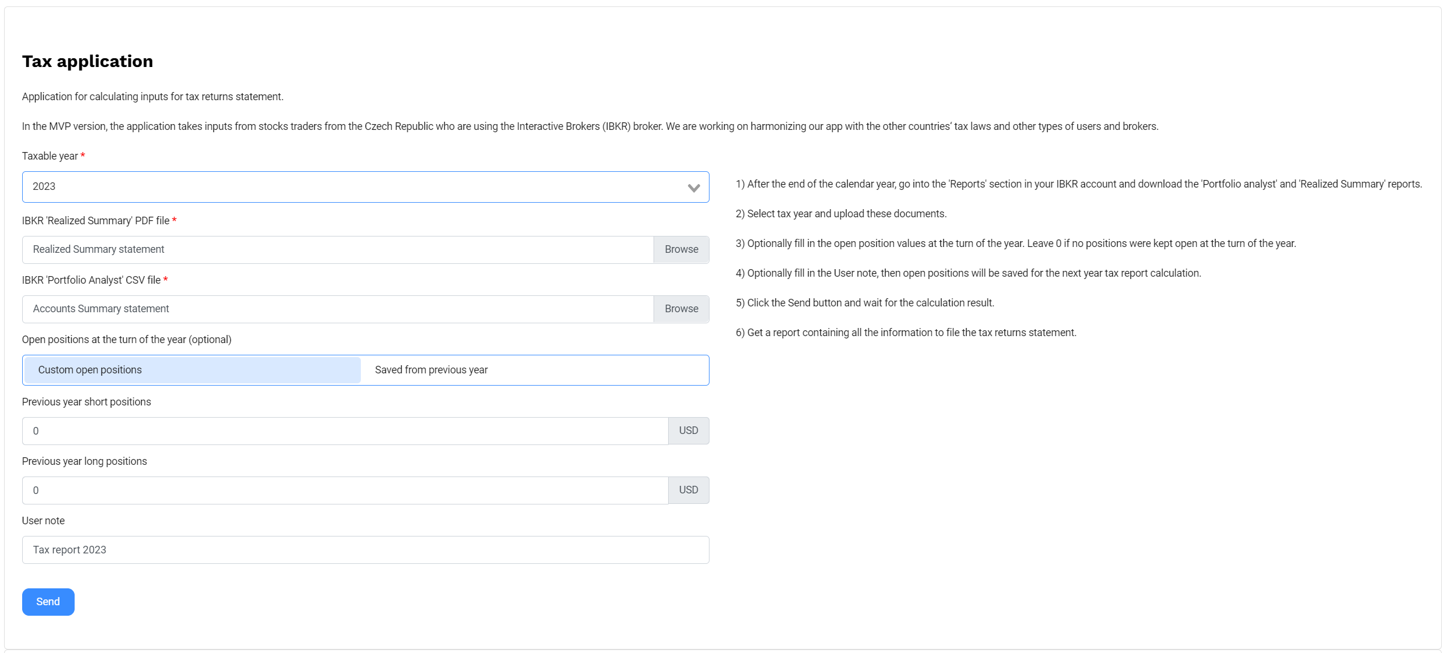Select Custom open positions option
Image resolution: width=1447 pixels, height=653 pixels.
192,370
